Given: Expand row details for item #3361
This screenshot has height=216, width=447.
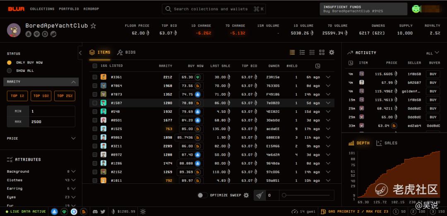Looking at the screenshot, I should (x=328, y=77).
